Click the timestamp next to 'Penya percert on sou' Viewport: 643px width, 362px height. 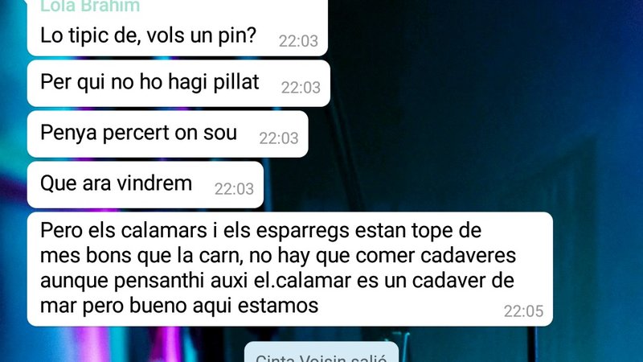[x=279, y=138]
